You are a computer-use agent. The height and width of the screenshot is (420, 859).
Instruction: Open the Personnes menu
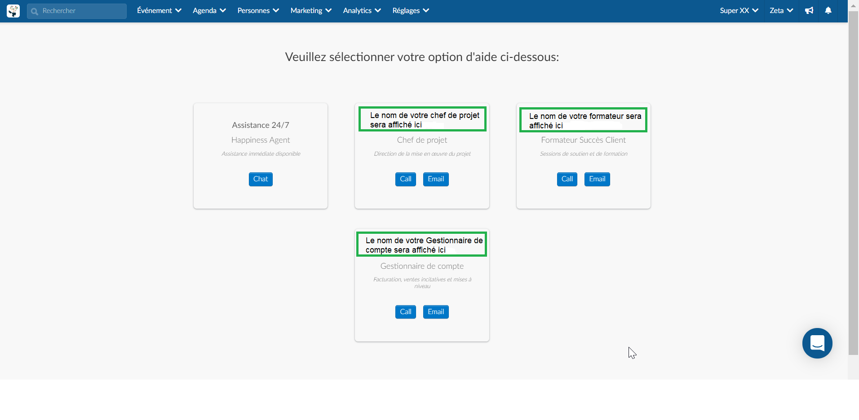[x=258, y=10]
